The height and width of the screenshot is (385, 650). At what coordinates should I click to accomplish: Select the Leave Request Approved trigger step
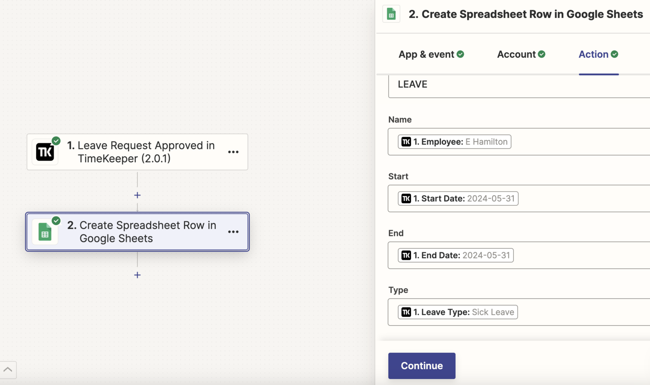coord(137,152)
